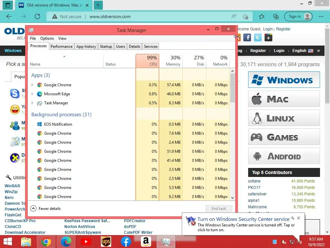Click the Register link at page top
Viewport: 330px width, 248px height.
(283, 29)
